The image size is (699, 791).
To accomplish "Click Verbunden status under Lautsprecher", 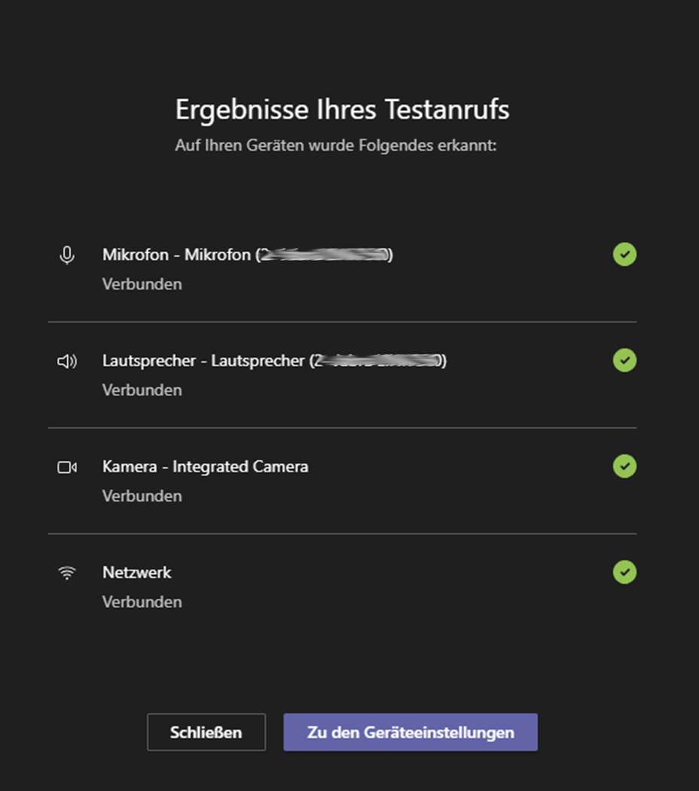I will [142, 390].
